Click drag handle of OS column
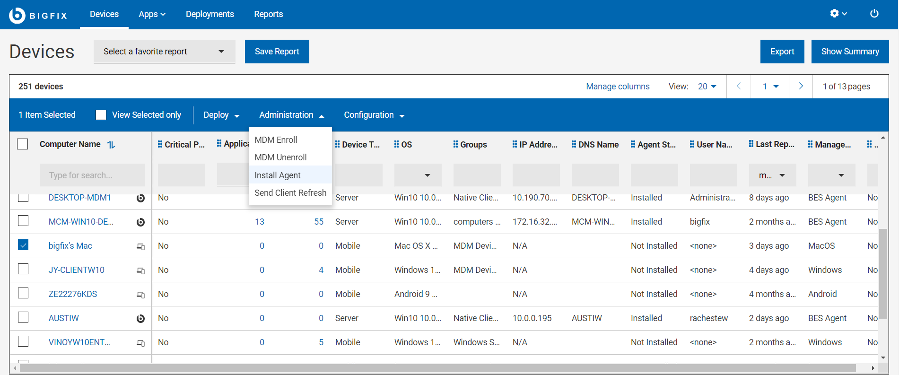Viewport: 899px width, 375px height. point(396,144)
